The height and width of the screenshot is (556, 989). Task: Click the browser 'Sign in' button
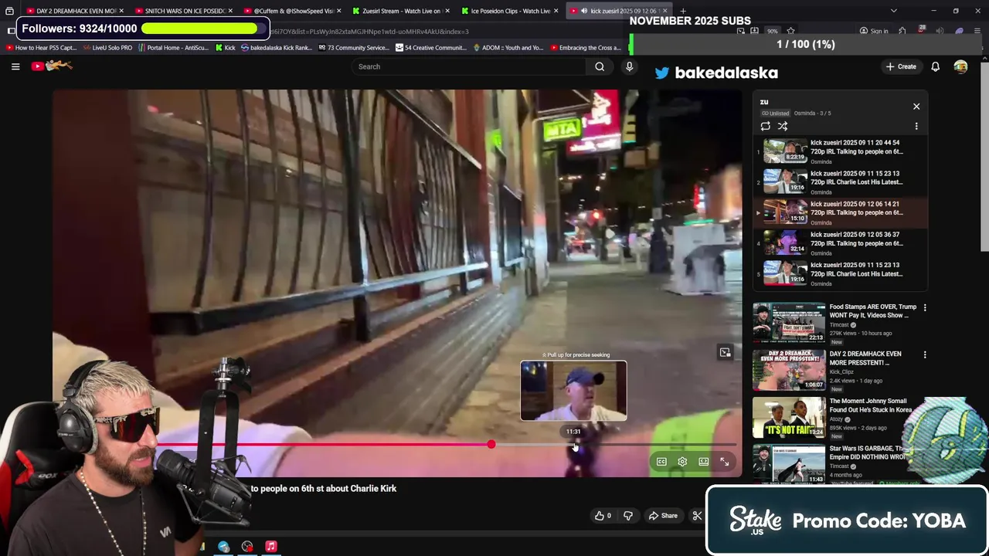pyautogui.click(x=874, y=32)
